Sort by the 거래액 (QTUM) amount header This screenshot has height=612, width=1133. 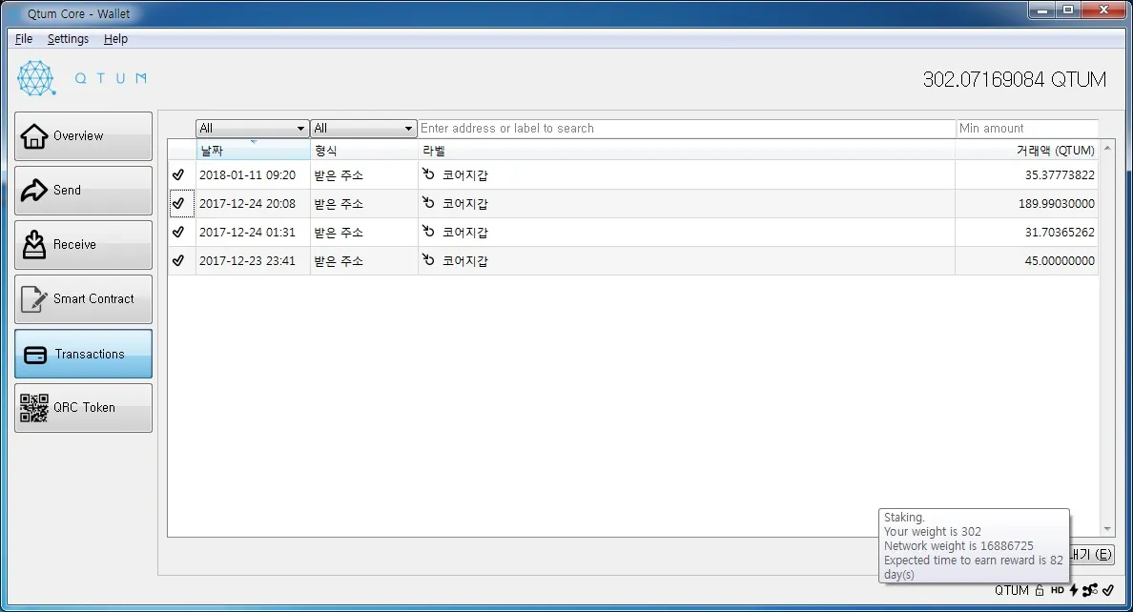coord(1027,151)
